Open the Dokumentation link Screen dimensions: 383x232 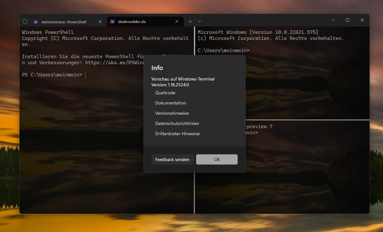pyautogui.click(x=171, y=103)
